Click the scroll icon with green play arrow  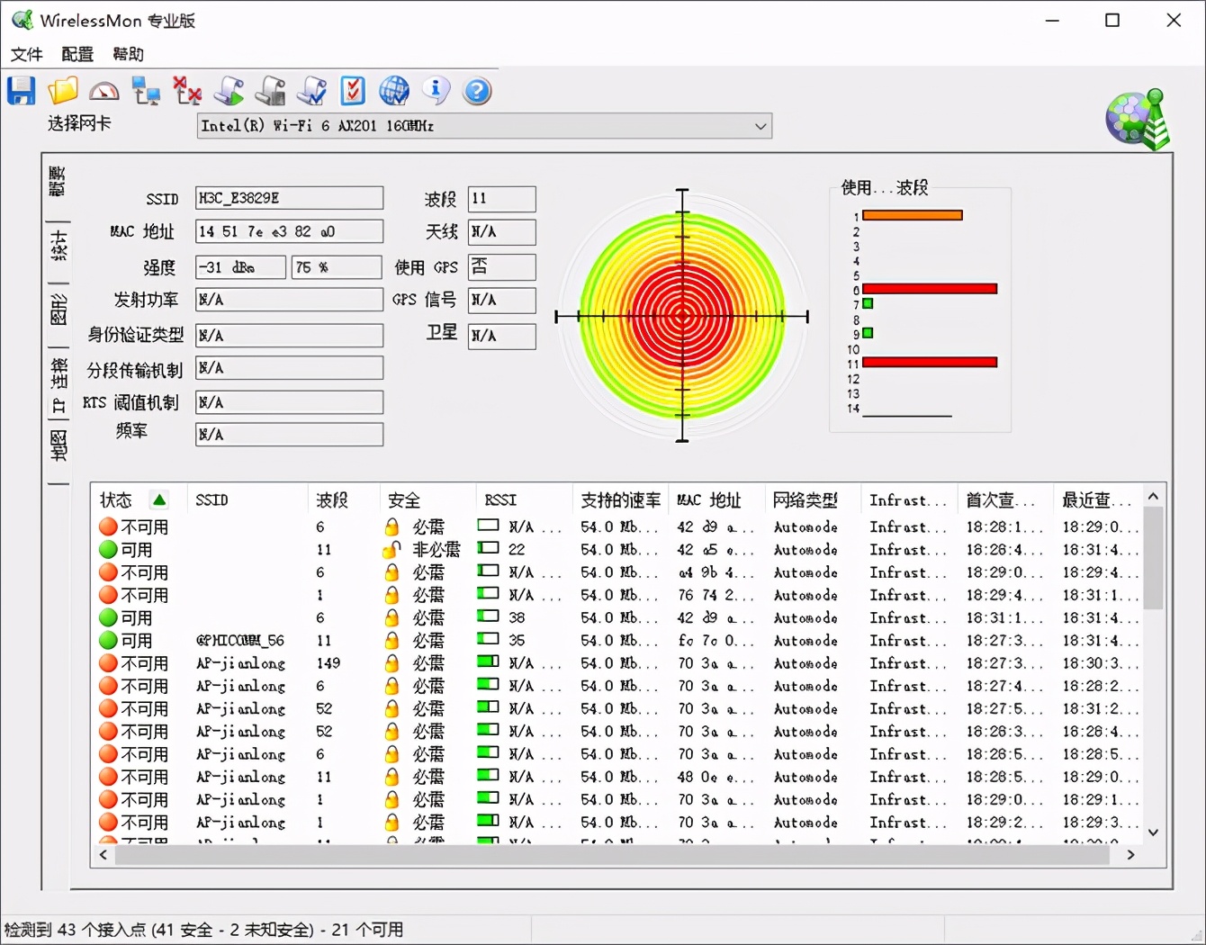(x=229, y=91)
